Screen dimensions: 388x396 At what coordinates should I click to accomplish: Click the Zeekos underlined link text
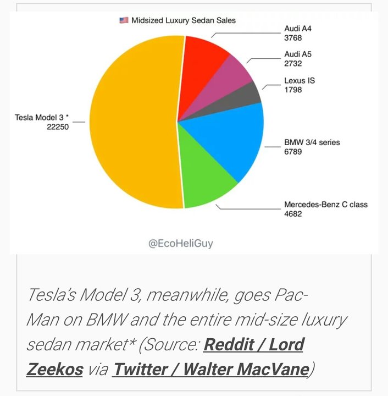pos(55,369)
